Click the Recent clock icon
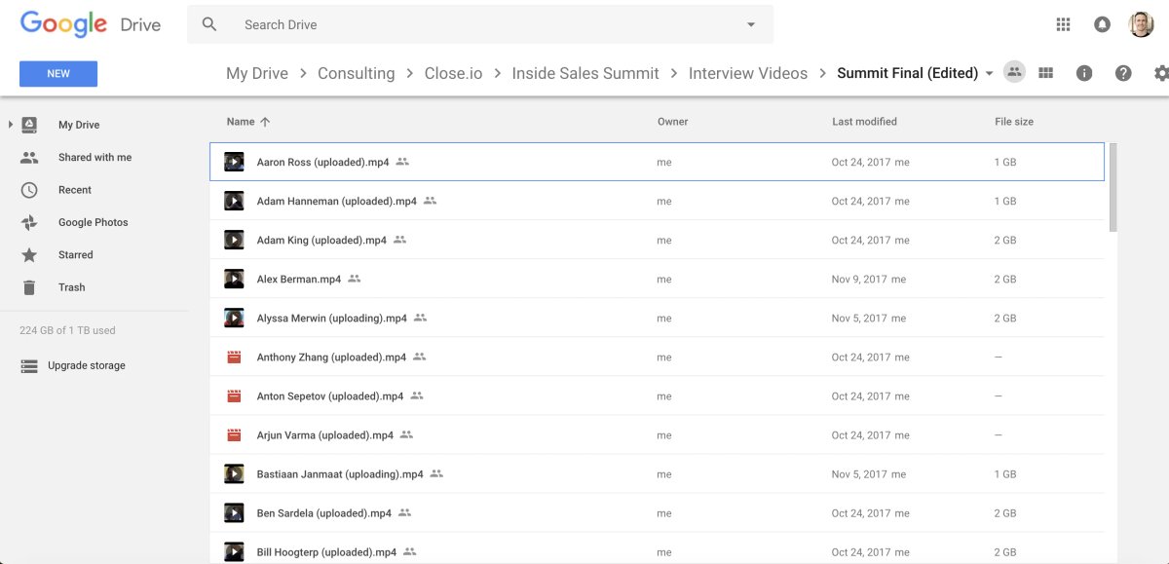Viewport: 1169px width, 564px height. point(29,190)
